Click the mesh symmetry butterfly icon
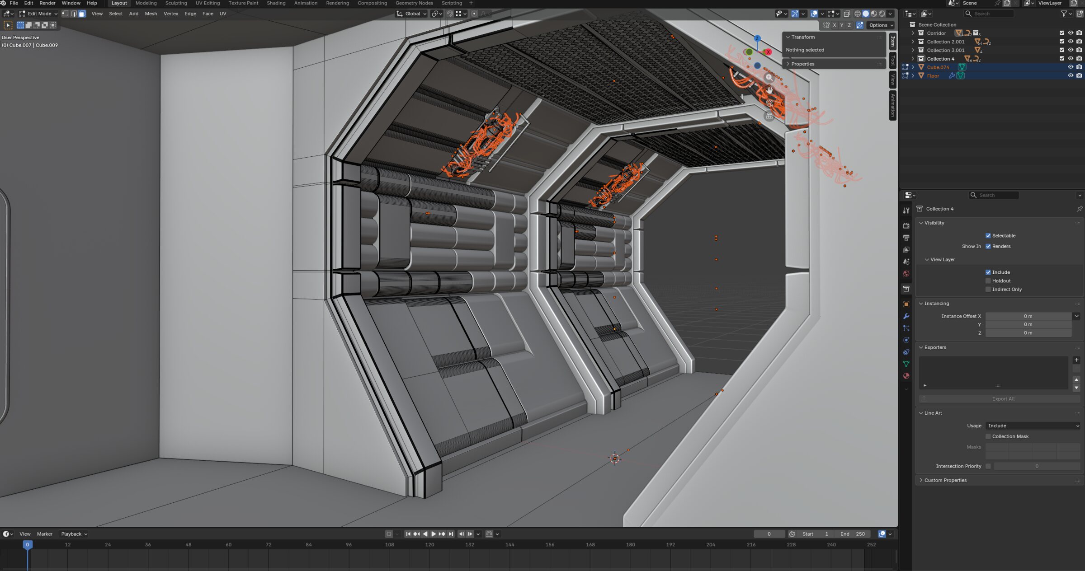This screenshot has width=1085, height=571. 826,25
